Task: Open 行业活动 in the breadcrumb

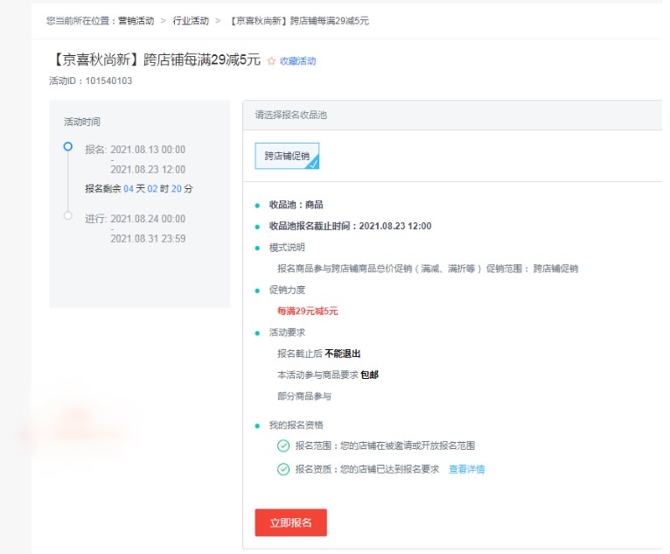Action: [x=191, y=21]
